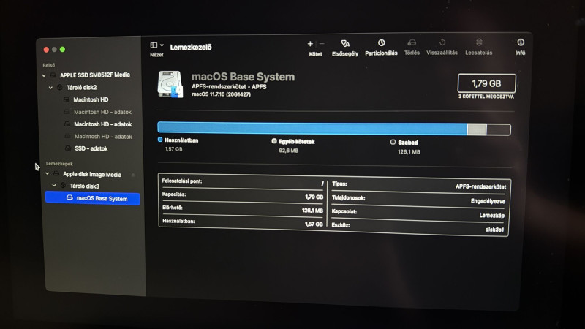
Task: Click the macOS 11.7.10 (20G1427) version text
Action: click(x=222, y=94)
